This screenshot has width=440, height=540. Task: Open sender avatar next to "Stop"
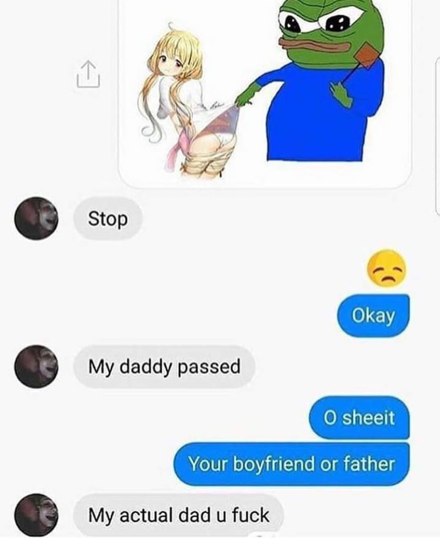pos(36,219)
